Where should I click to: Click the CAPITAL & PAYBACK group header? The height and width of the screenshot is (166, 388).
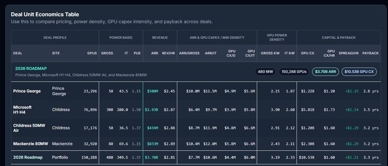(x=339, y=37)
